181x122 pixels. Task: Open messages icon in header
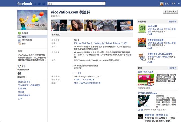click(40, 4)
